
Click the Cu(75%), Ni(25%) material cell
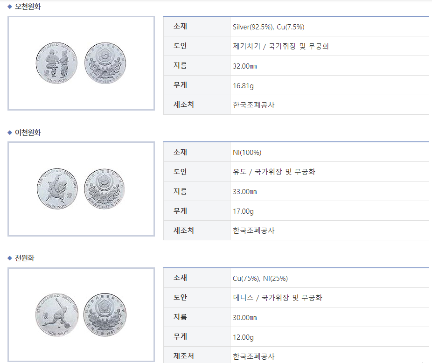pos(260,279)
